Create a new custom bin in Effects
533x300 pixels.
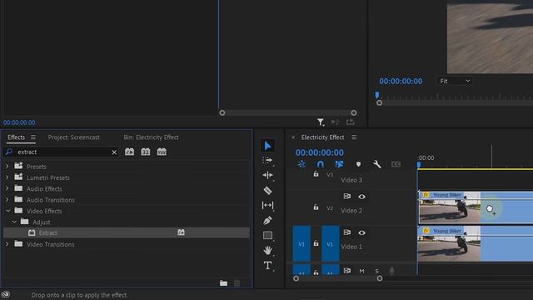tap(223, 283)
